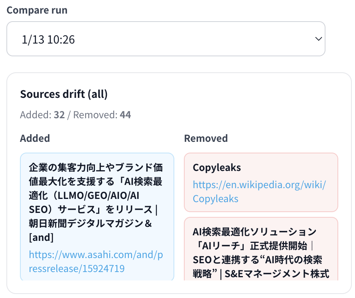Select the Removed column header
This screenshot has width=355, height=298.
[206, 138]
